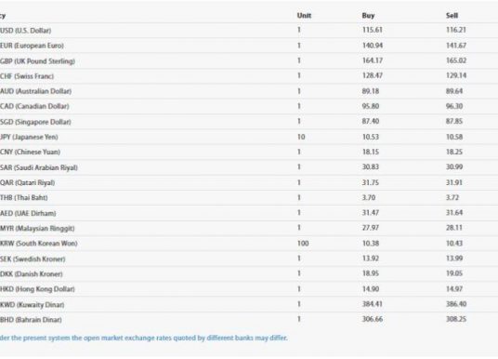Click the KRW unit value 100

coord(303,244)
